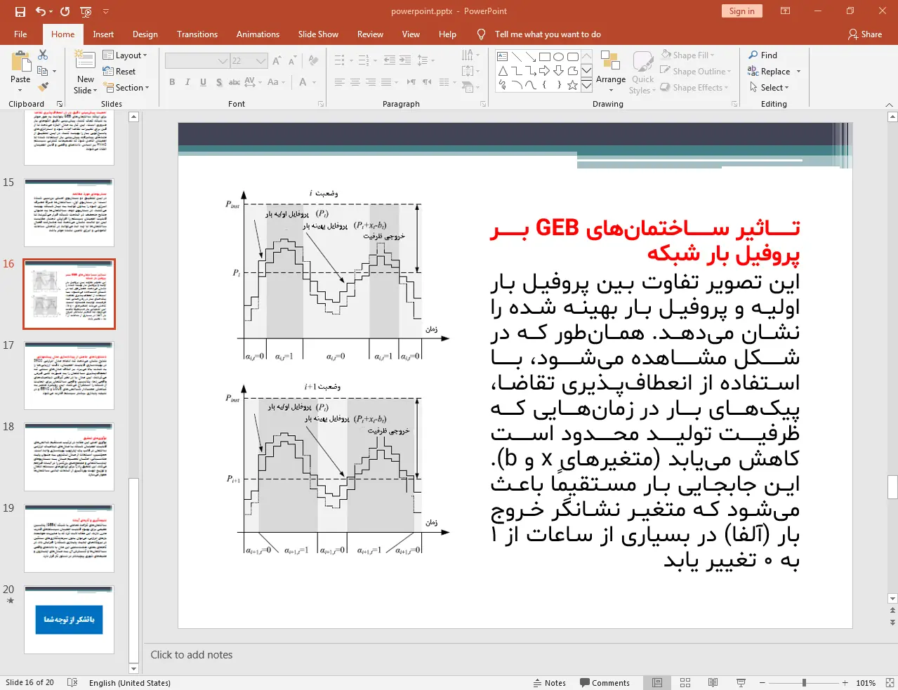This screenshot has width=898, height=690.
Task: Toggle Underline formatting
Action: [203, 82]
